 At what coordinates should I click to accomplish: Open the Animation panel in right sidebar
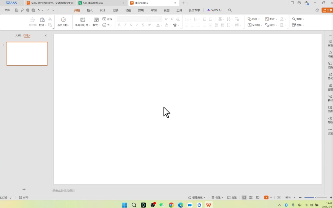point(330,54)
